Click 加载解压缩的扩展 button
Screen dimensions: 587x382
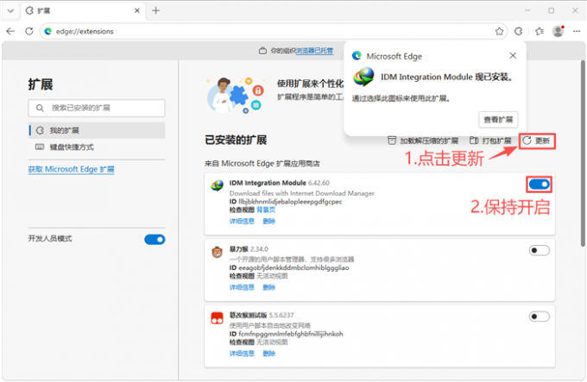pos(423,141)
